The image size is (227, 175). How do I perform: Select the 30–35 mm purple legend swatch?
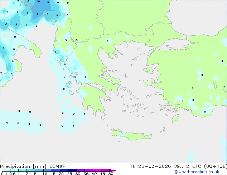coord(81,170)
